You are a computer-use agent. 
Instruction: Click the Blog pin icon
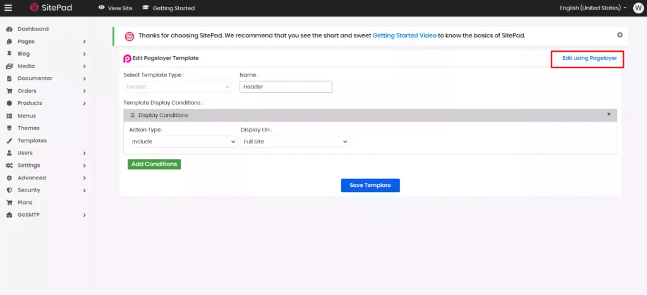(x=9, y=54)
